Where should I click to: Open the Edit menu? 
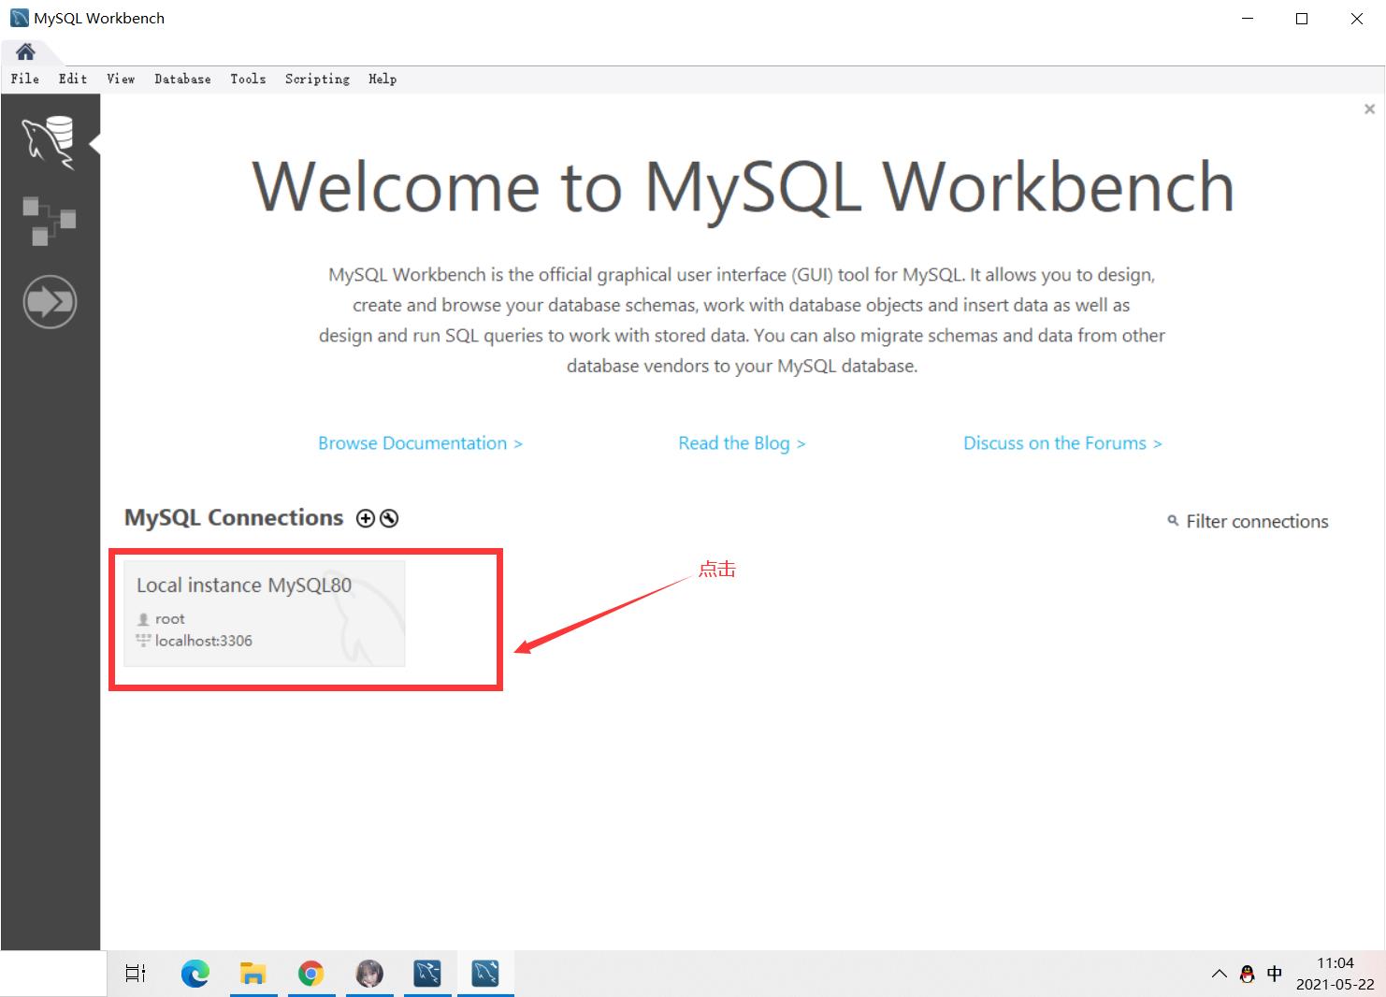[x=73, y=79]
